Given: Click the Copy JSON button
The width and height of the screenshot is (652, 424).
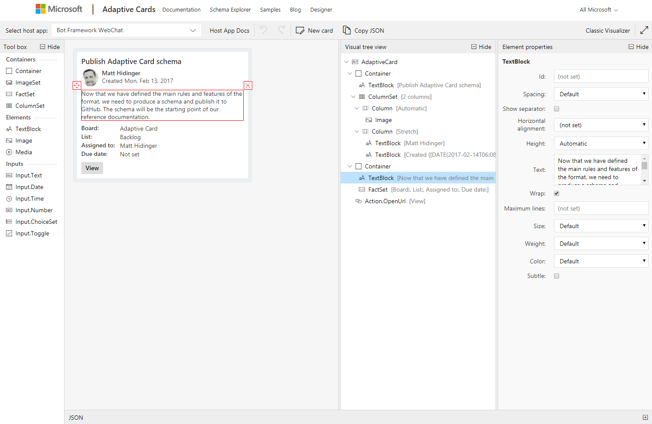Looking at the screenshot, I should coord(363,31).
